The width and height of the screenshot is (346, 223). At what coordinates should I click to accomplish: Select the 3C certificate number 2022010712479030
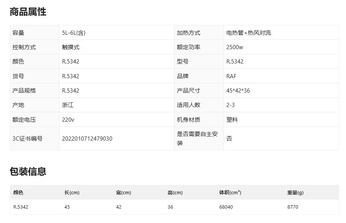coord(87,138)
